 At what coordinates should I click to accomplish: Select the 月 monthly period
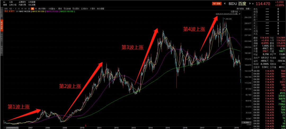click(36, 8)
